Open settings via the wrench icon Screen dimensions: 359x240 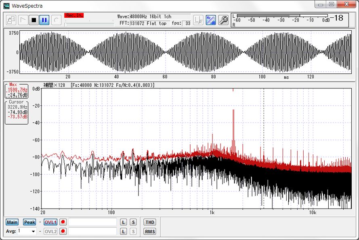tap(223, 19)
